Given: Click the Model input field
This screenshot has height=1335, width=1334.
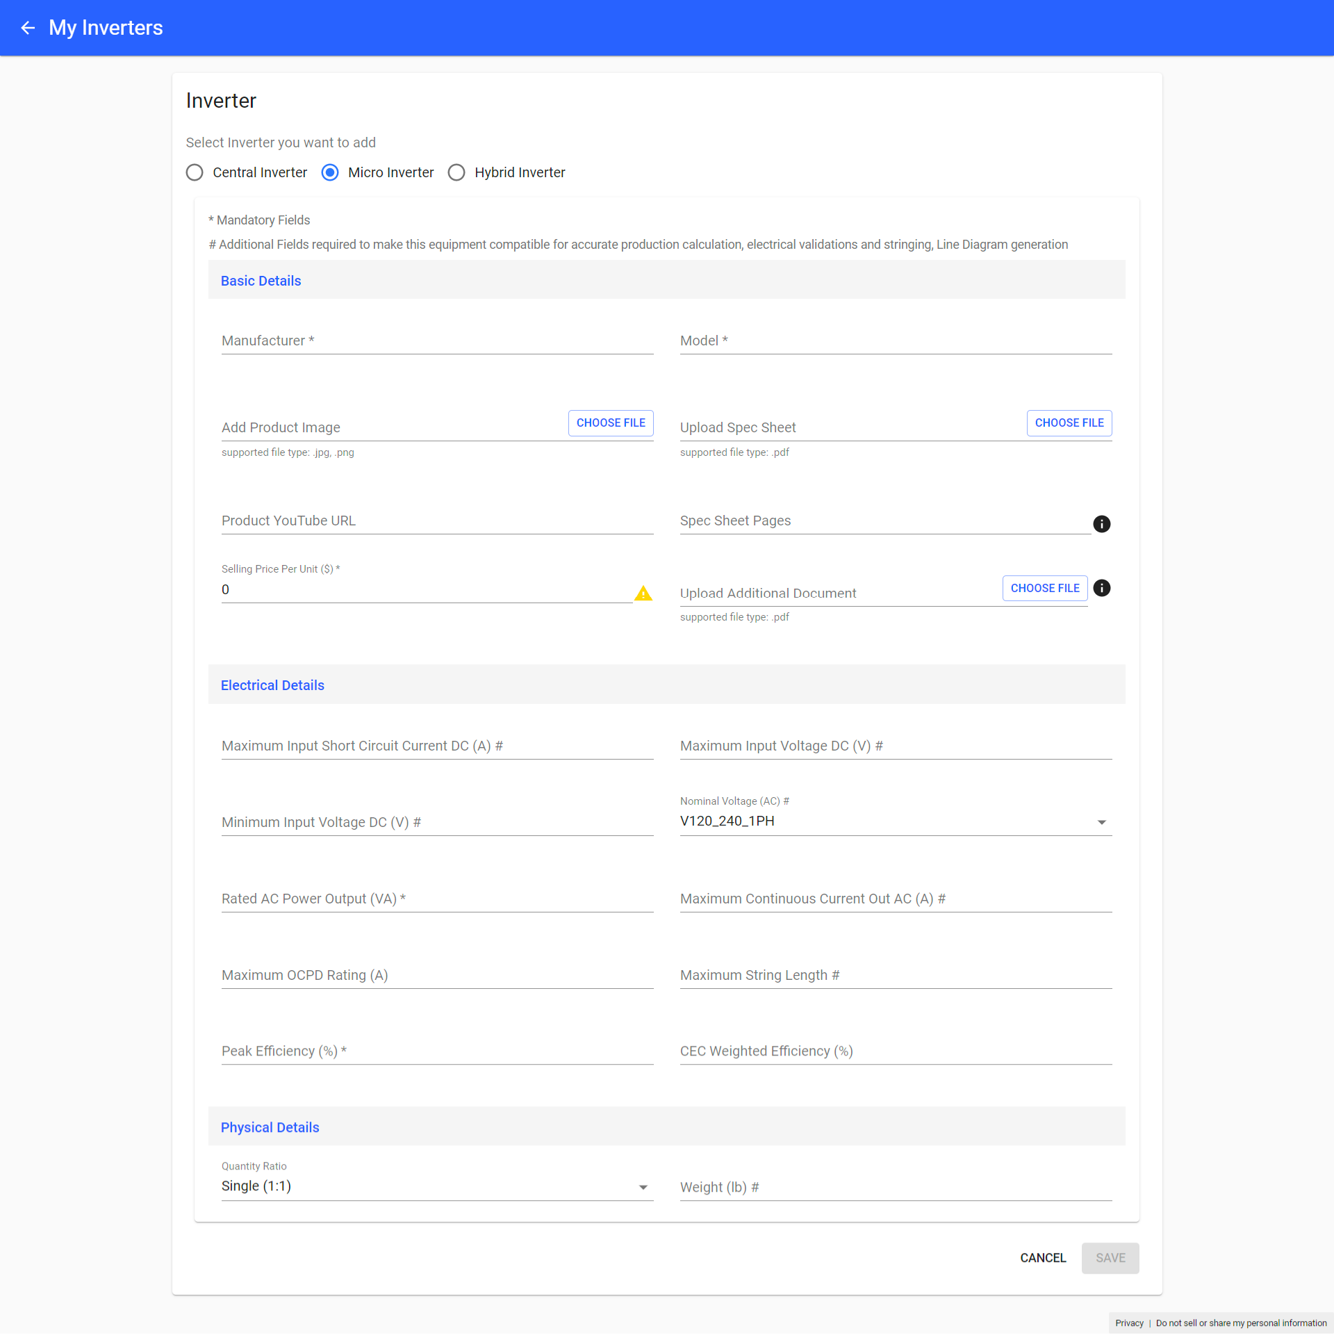Looking at the screenshot, I should (895, 341).
